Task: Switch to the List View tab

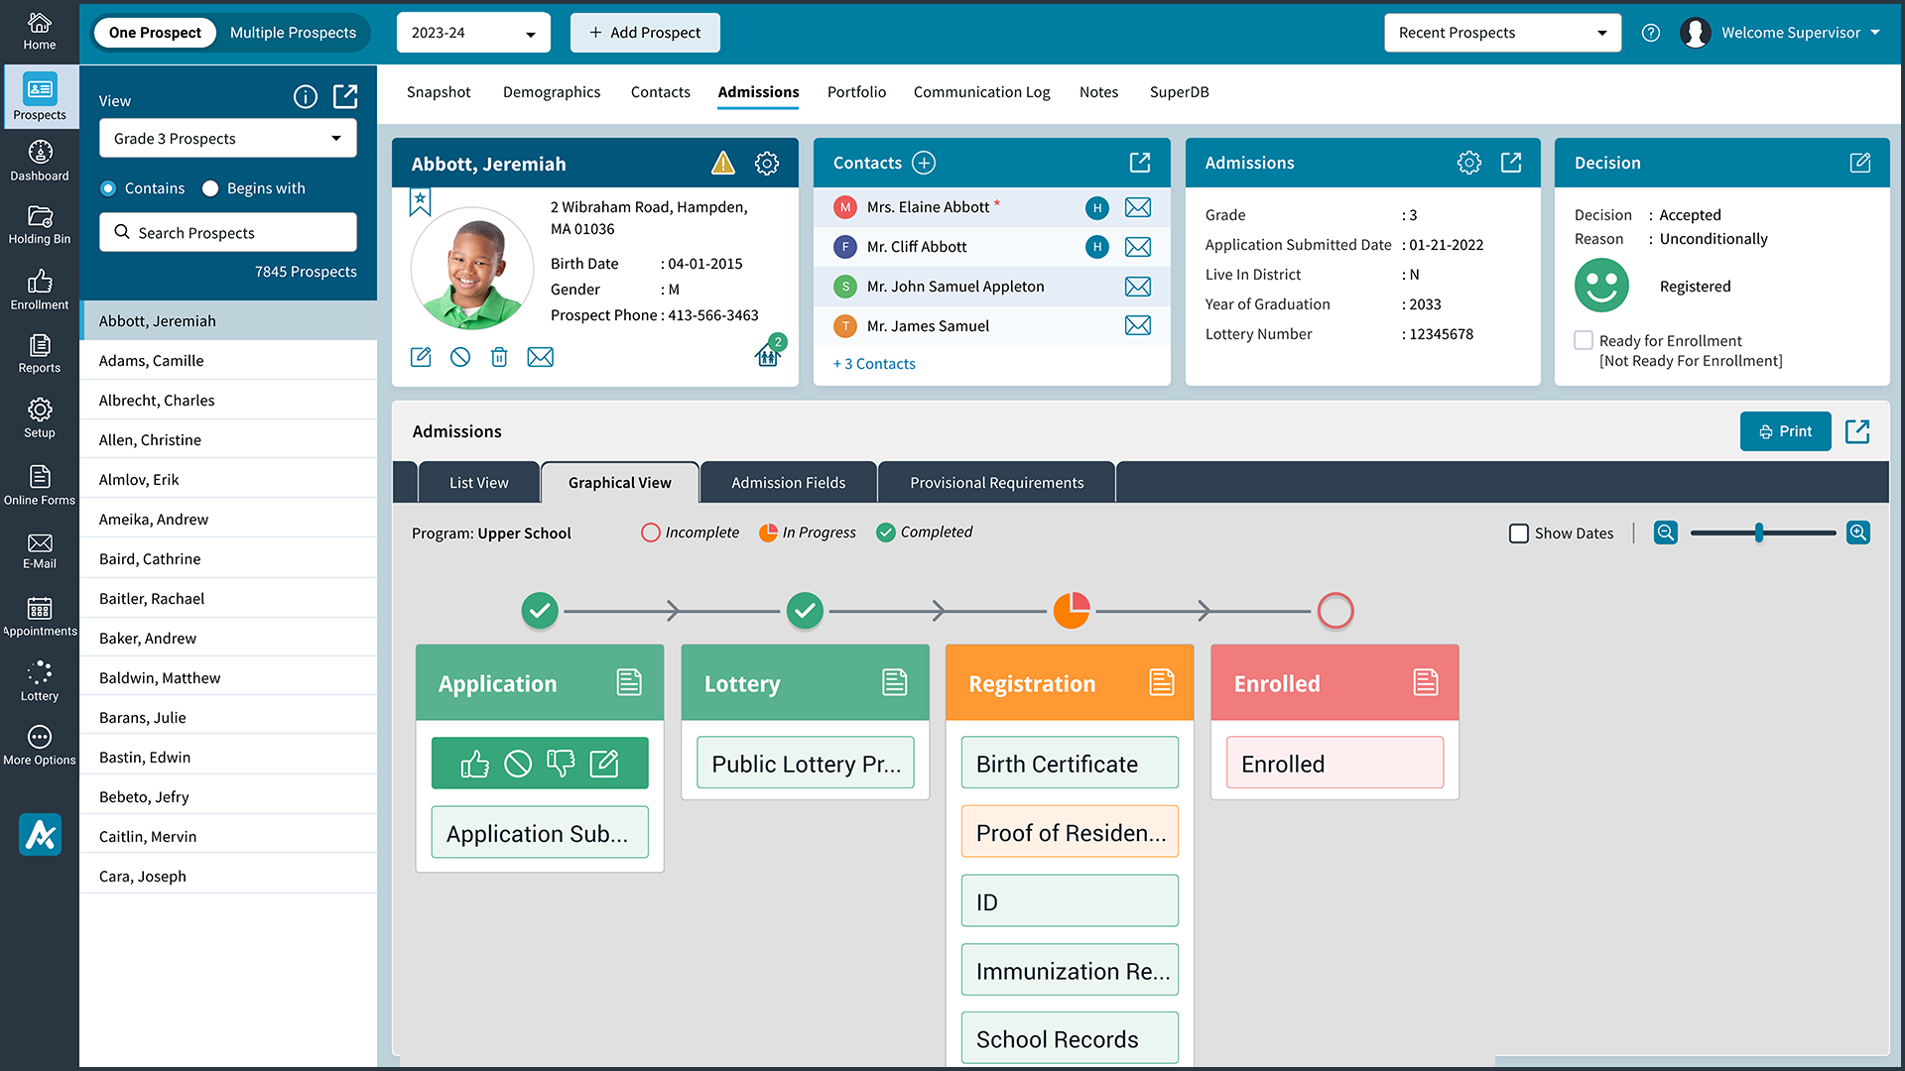Action: click(478, 483)
